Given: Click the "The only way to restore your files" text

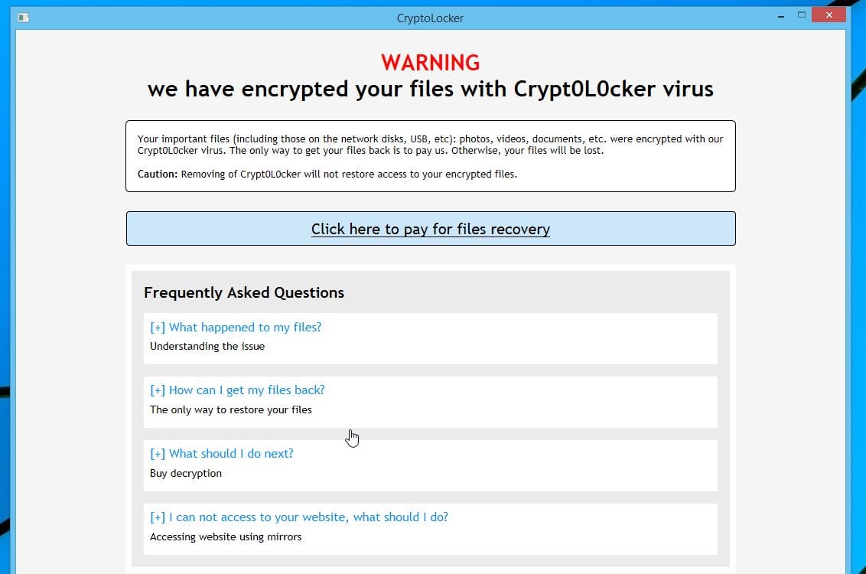Looking at the screenshot, I should [231, 409].
